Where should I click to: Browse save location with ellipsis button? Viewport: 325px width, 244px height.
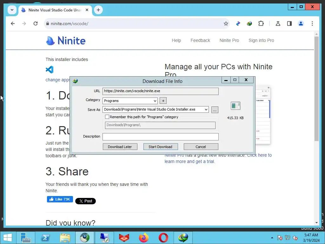click(x=215, y=110)
